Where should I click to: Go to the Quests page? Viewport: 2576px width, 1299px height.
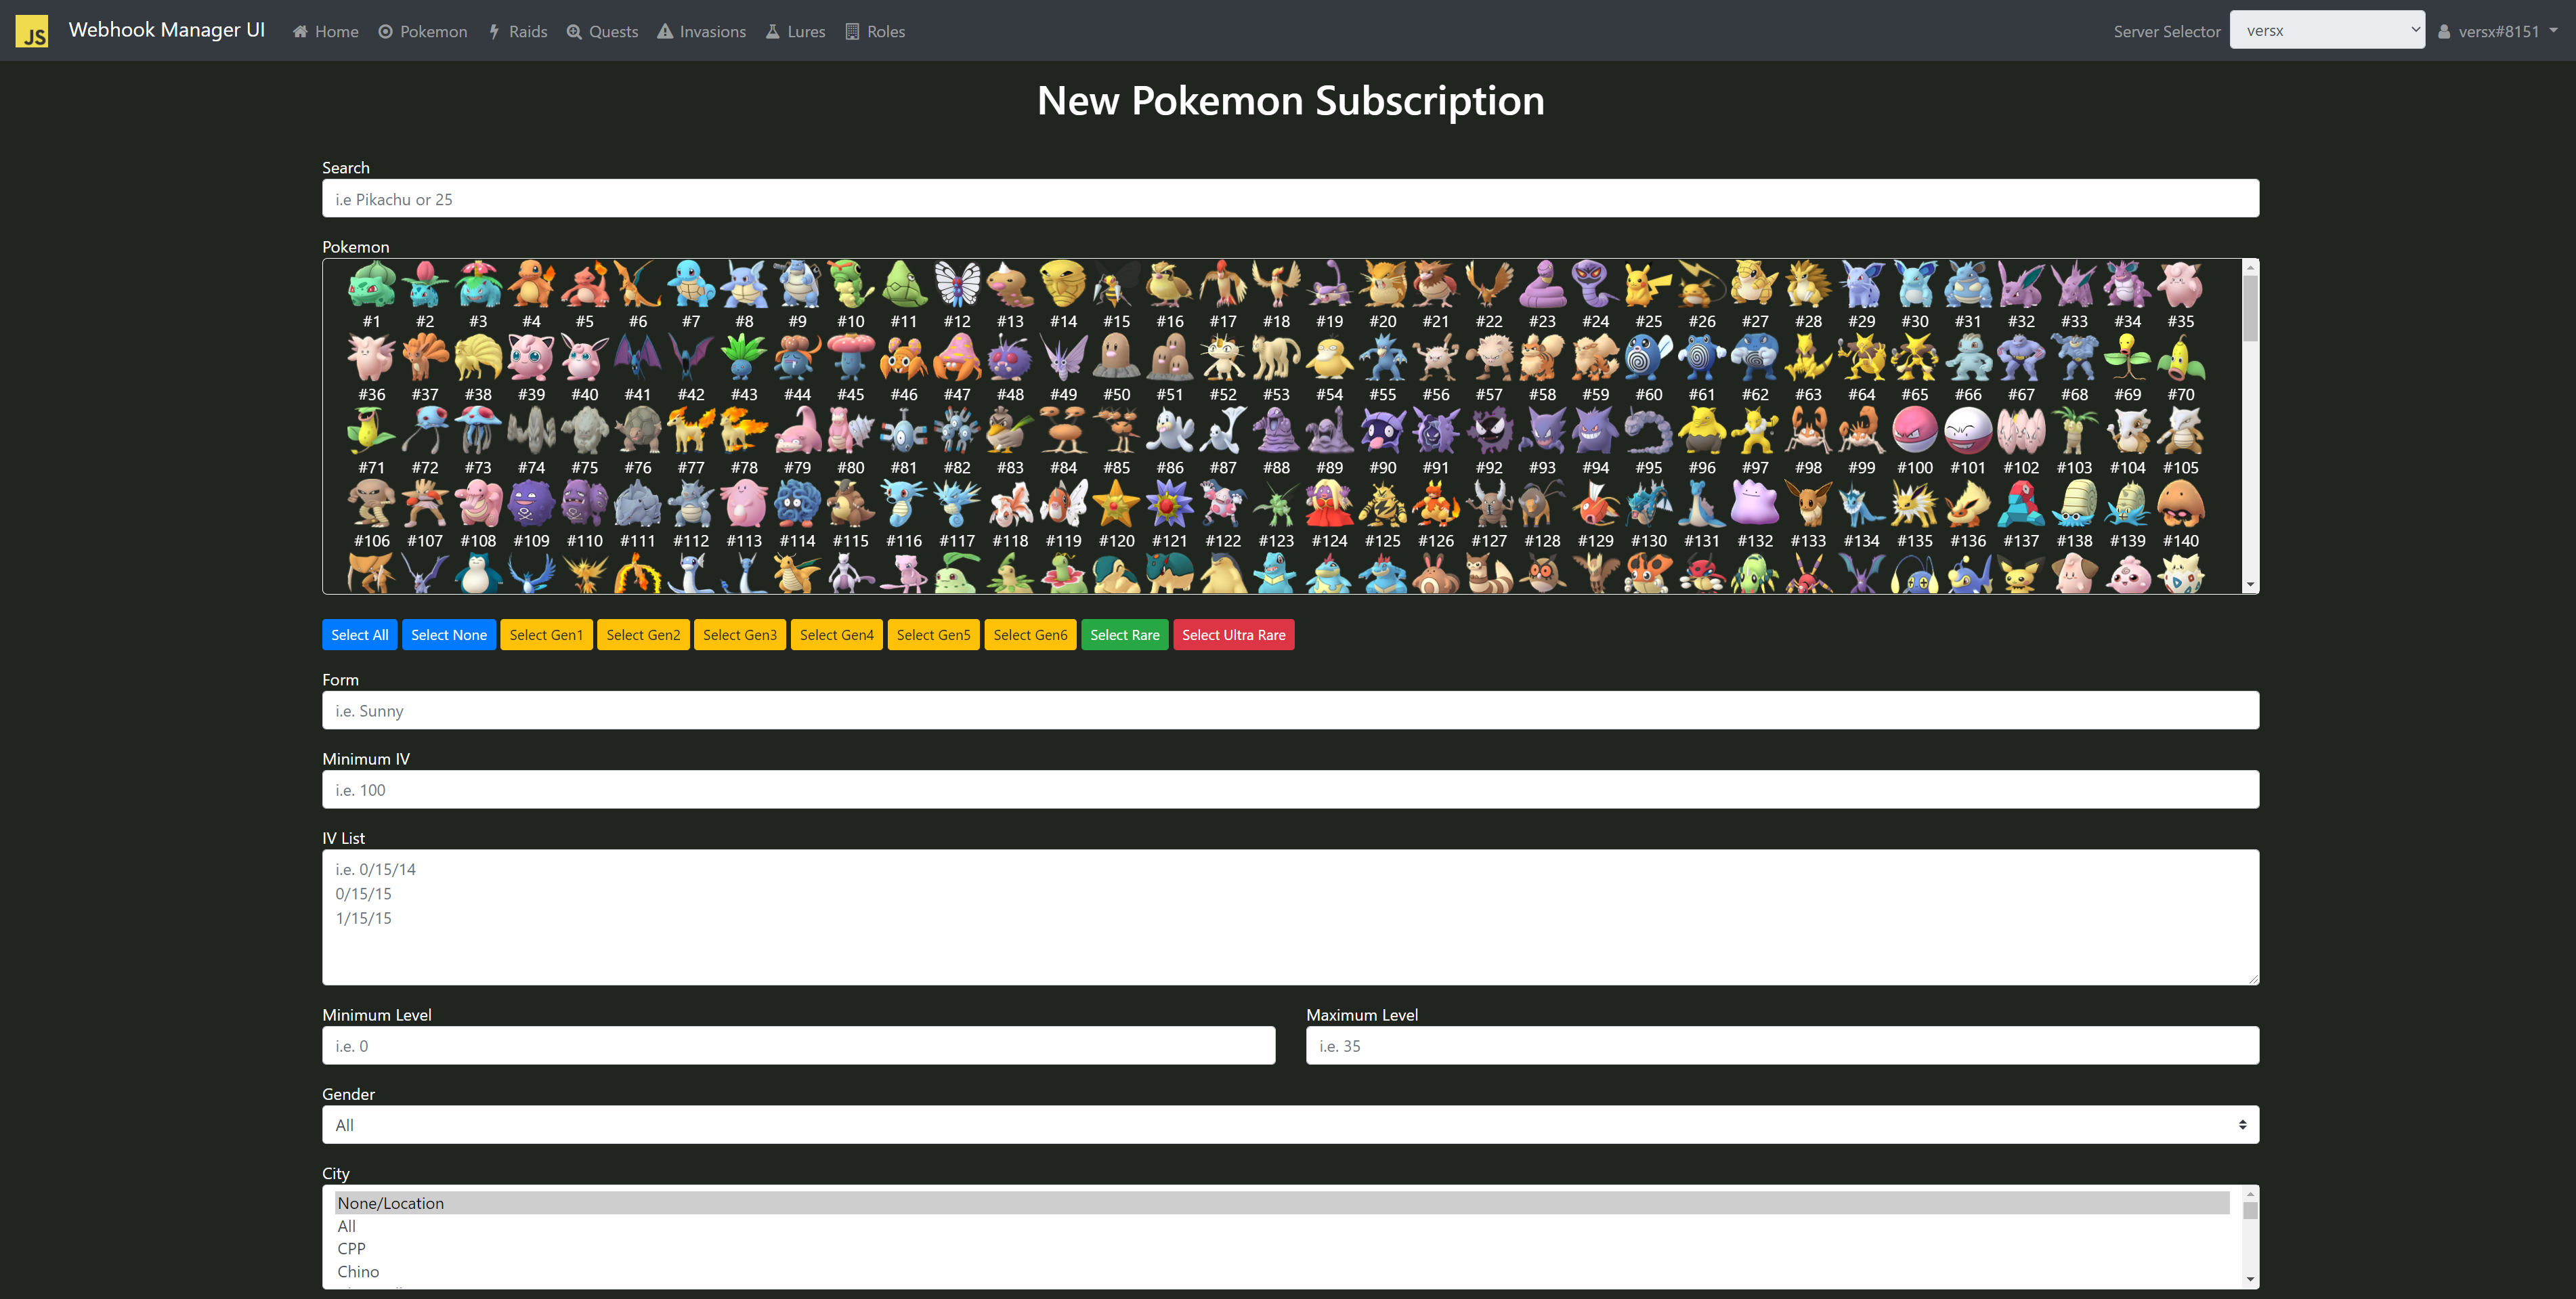[602, 31]
